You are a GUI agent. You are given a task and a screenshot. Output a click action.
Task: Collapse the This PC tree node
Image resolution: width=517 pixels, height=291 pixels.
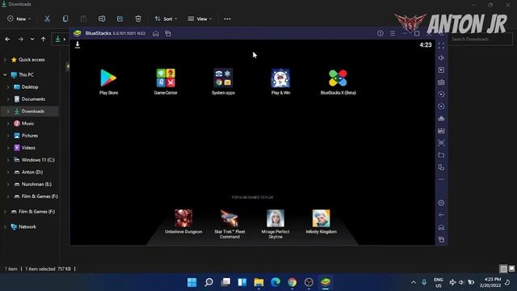[x=5, y=75]
